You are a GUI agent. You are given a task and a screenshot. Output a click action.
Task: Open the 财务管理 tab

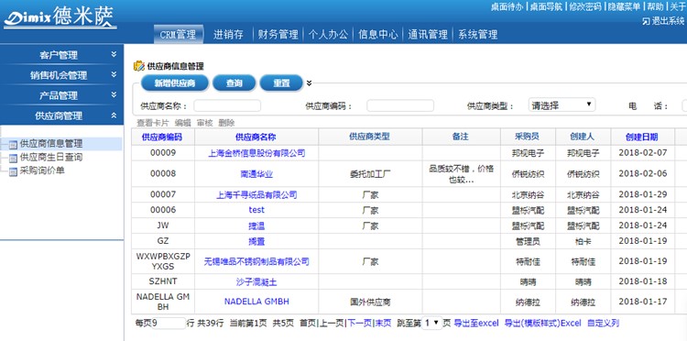278,34
